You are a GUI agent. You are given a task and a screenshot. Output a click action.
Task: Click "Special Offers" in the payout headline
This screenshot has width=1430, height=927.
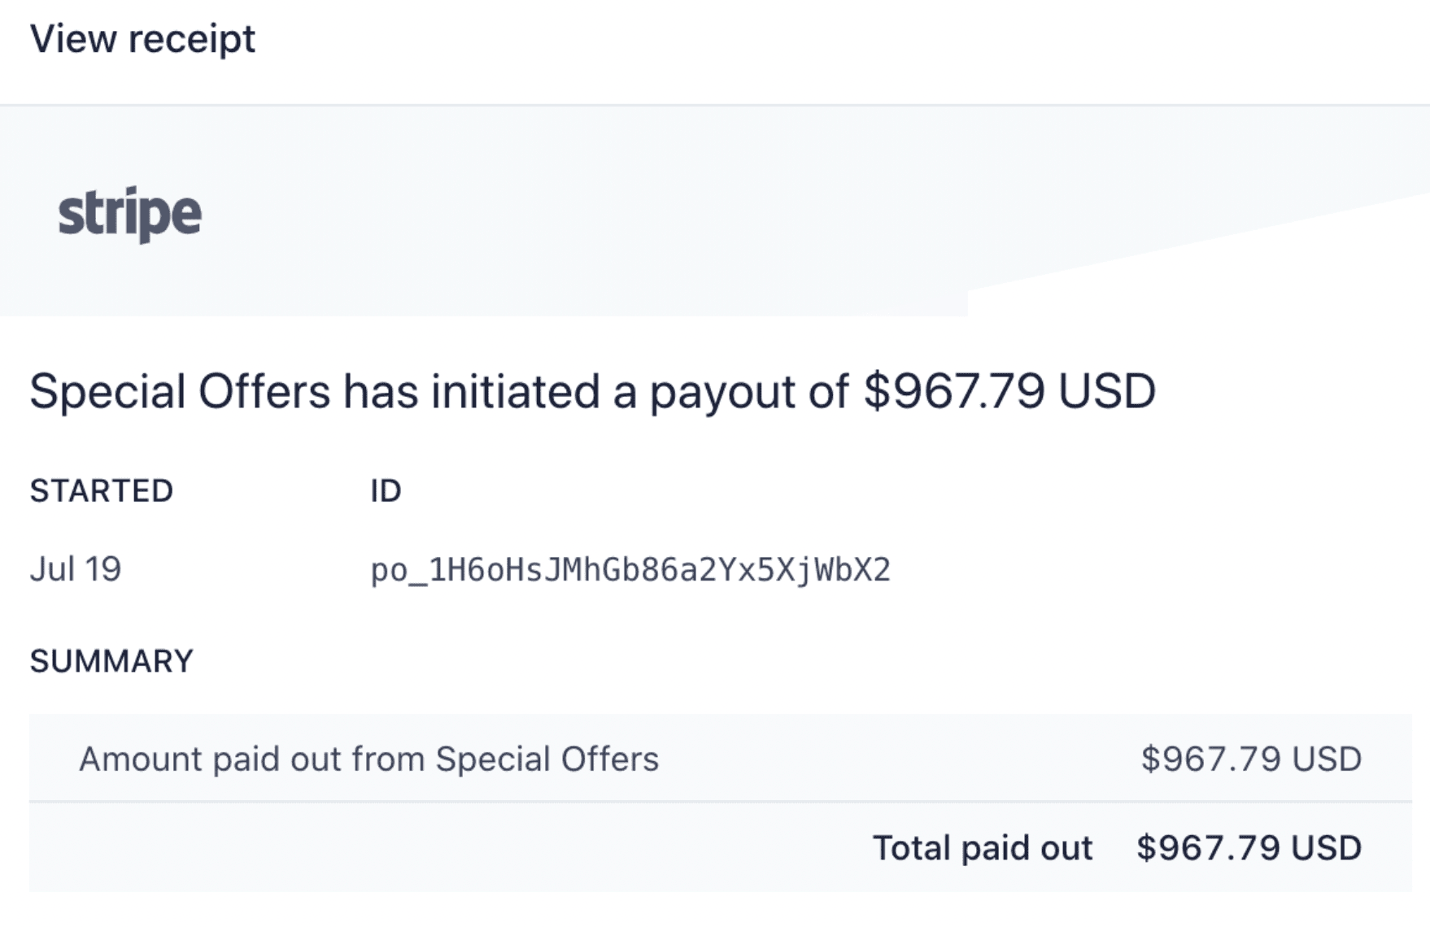pyautogui.click(x=180, y=391)
